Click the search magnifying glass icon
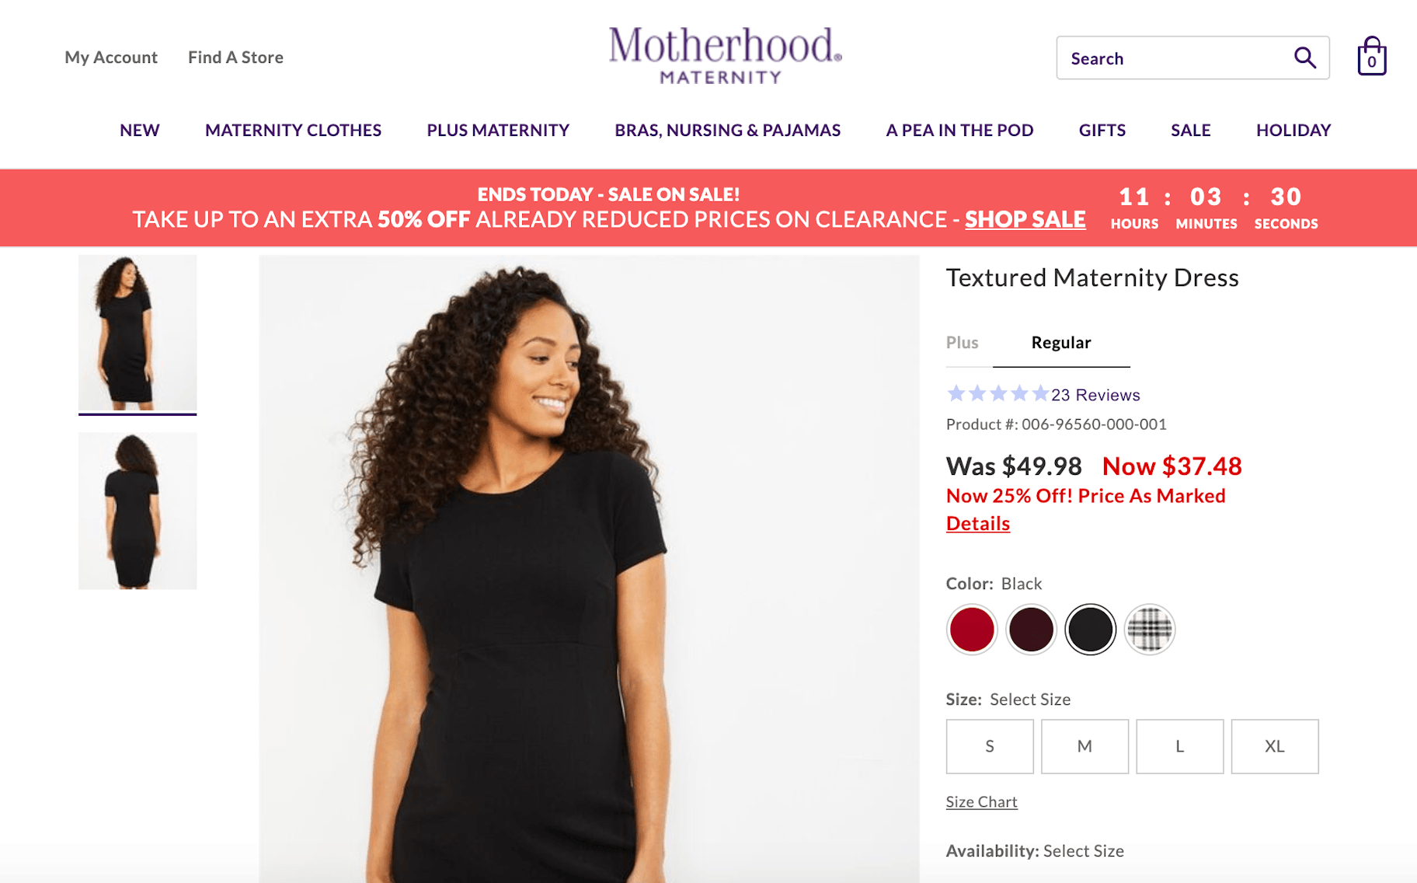This screenshot has height=883, width=1417. [x=1304, y=58]
